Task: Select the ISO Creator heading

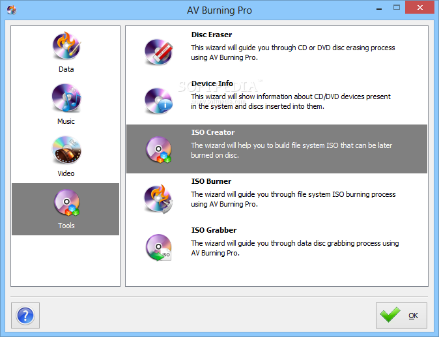Action: pos(213,132)
